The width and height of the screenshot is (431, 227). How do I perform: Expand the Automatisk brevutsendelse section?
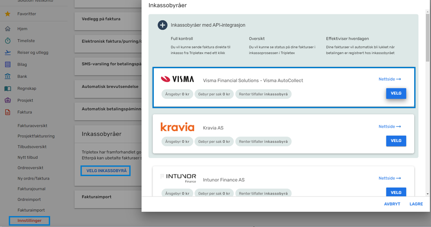tap(108, 89)
